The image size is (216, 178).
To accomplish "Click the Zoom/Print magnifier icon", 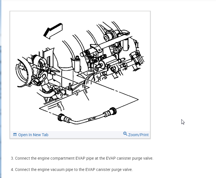I will pyautogui.click(x=125, y=134).
